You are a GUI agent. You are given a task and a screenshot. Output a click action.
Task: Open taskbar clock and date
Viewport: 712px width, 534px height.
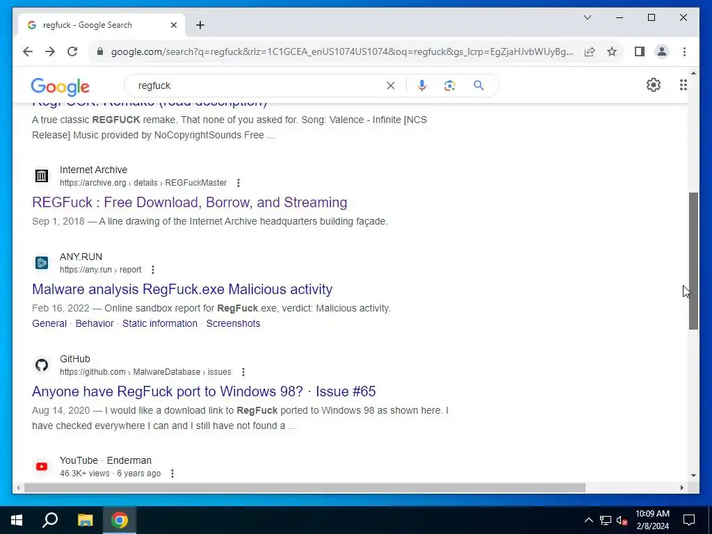(x=652, y=520)
